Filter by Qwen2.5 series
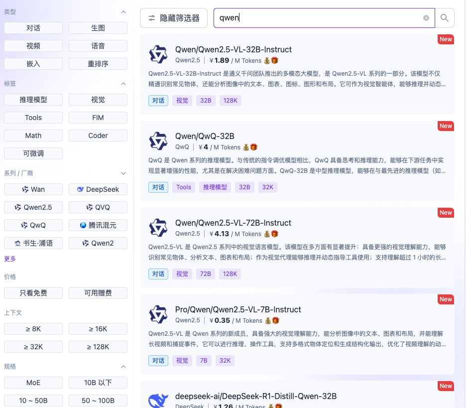The image size is (466, 408). click(33, 207)
